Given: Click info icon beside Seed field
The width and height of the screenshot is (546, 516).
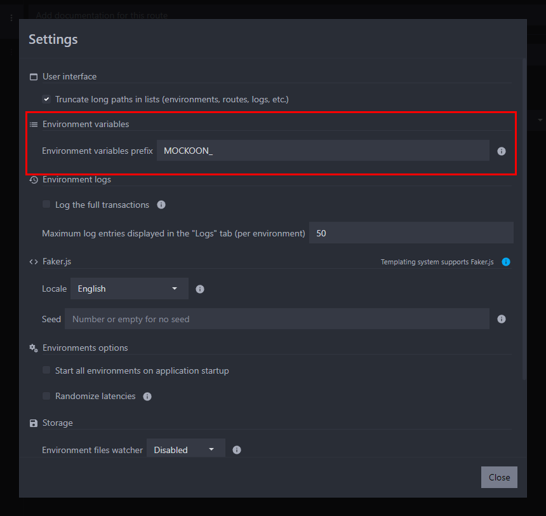Looking at the screenshot, I should (502, 319).
